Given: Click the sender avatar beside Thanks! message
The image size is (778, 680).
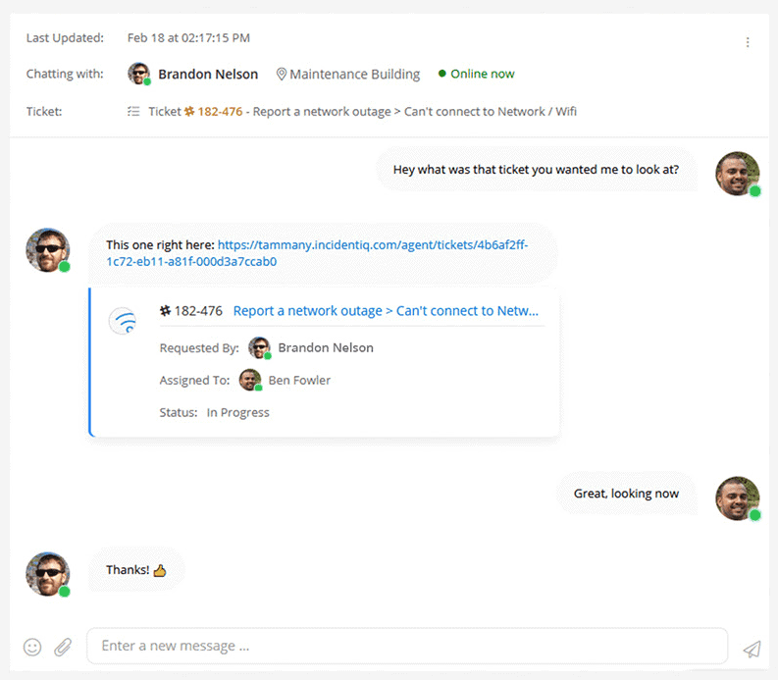Looking at the screenshot, I should point(47,574).
